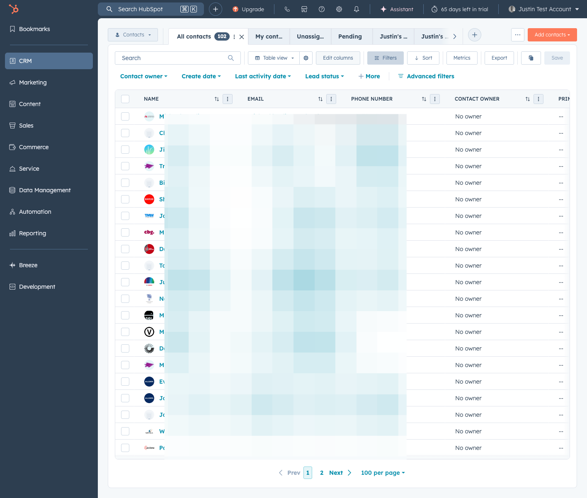Open the help question mark icon
Image resolution: width=587 pixels, height=498 pixels.
(x=322, y=9)
